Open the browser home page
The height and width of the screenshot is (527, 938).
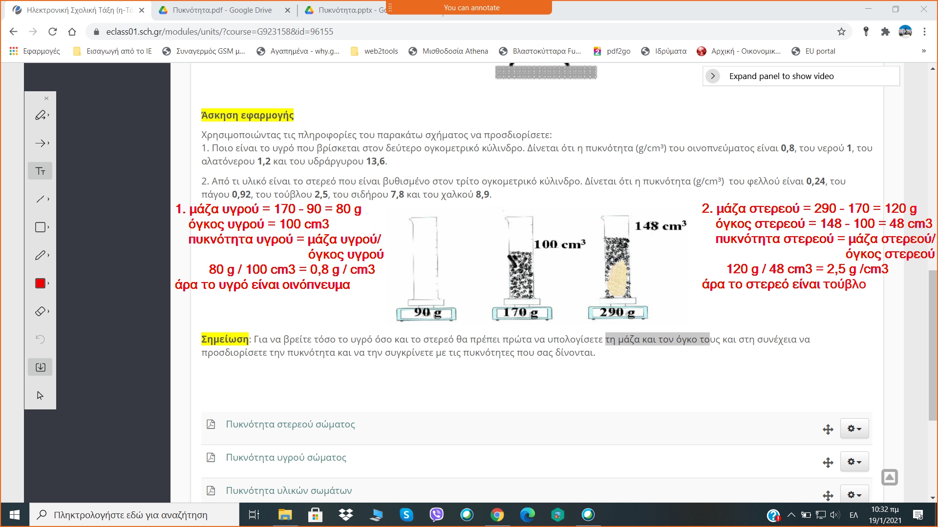72,32
